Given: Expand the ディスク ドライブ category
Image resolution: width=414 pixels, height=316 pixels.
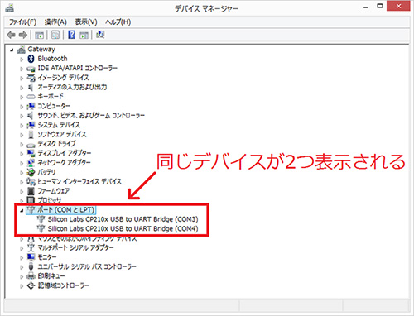Looking at the screenshot, I should click(x=22, y=144).
